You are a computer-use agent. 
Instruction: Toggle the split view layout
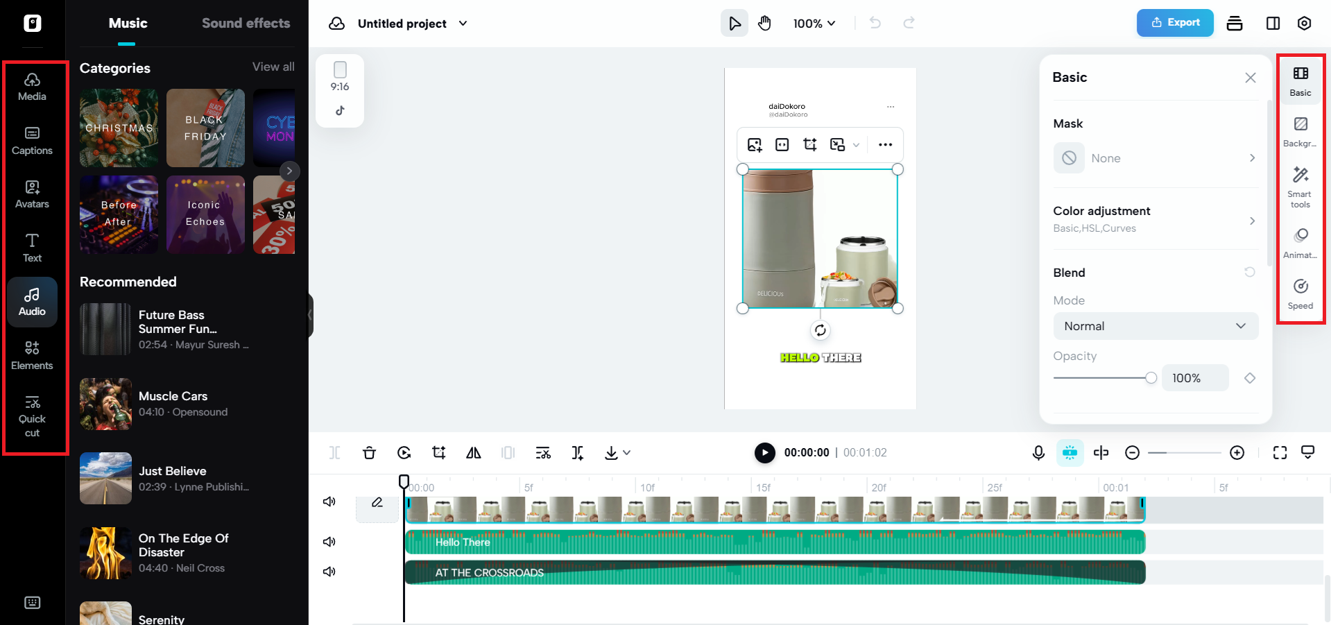(1273, 24)
